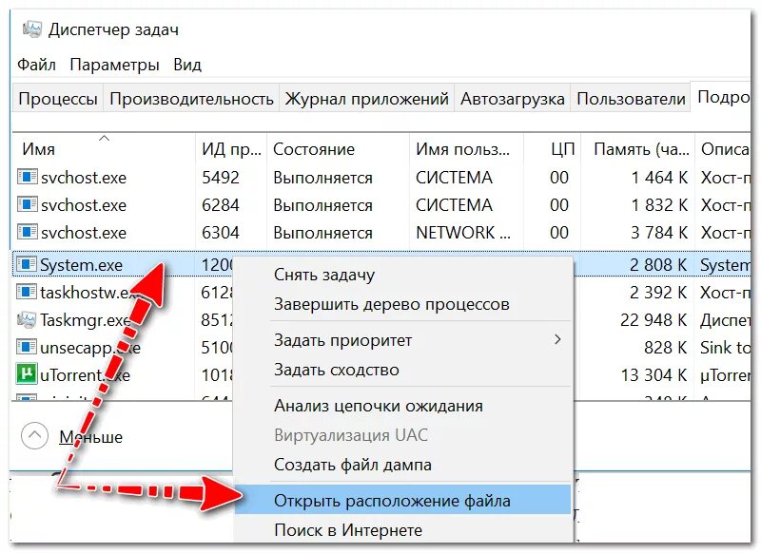761x553 pixels.
Task: Click the System.exe process icon
Action: coord(27,264)
